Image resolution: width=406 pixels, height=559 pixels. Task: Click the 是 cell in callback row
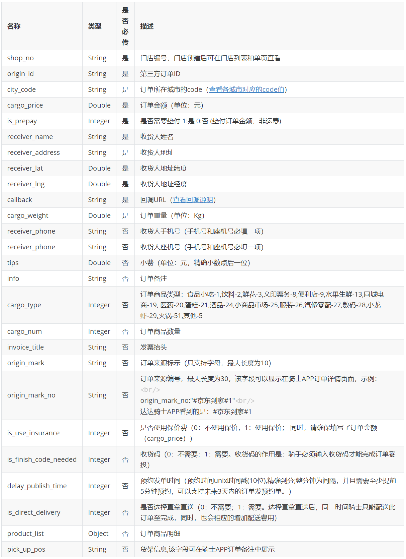point(125,200)
